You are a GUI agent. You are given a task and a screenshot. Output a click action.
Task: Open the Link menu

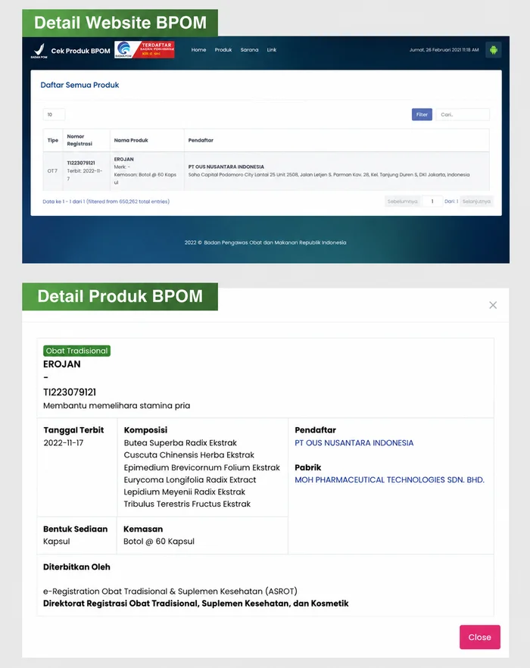coord(271,50)
